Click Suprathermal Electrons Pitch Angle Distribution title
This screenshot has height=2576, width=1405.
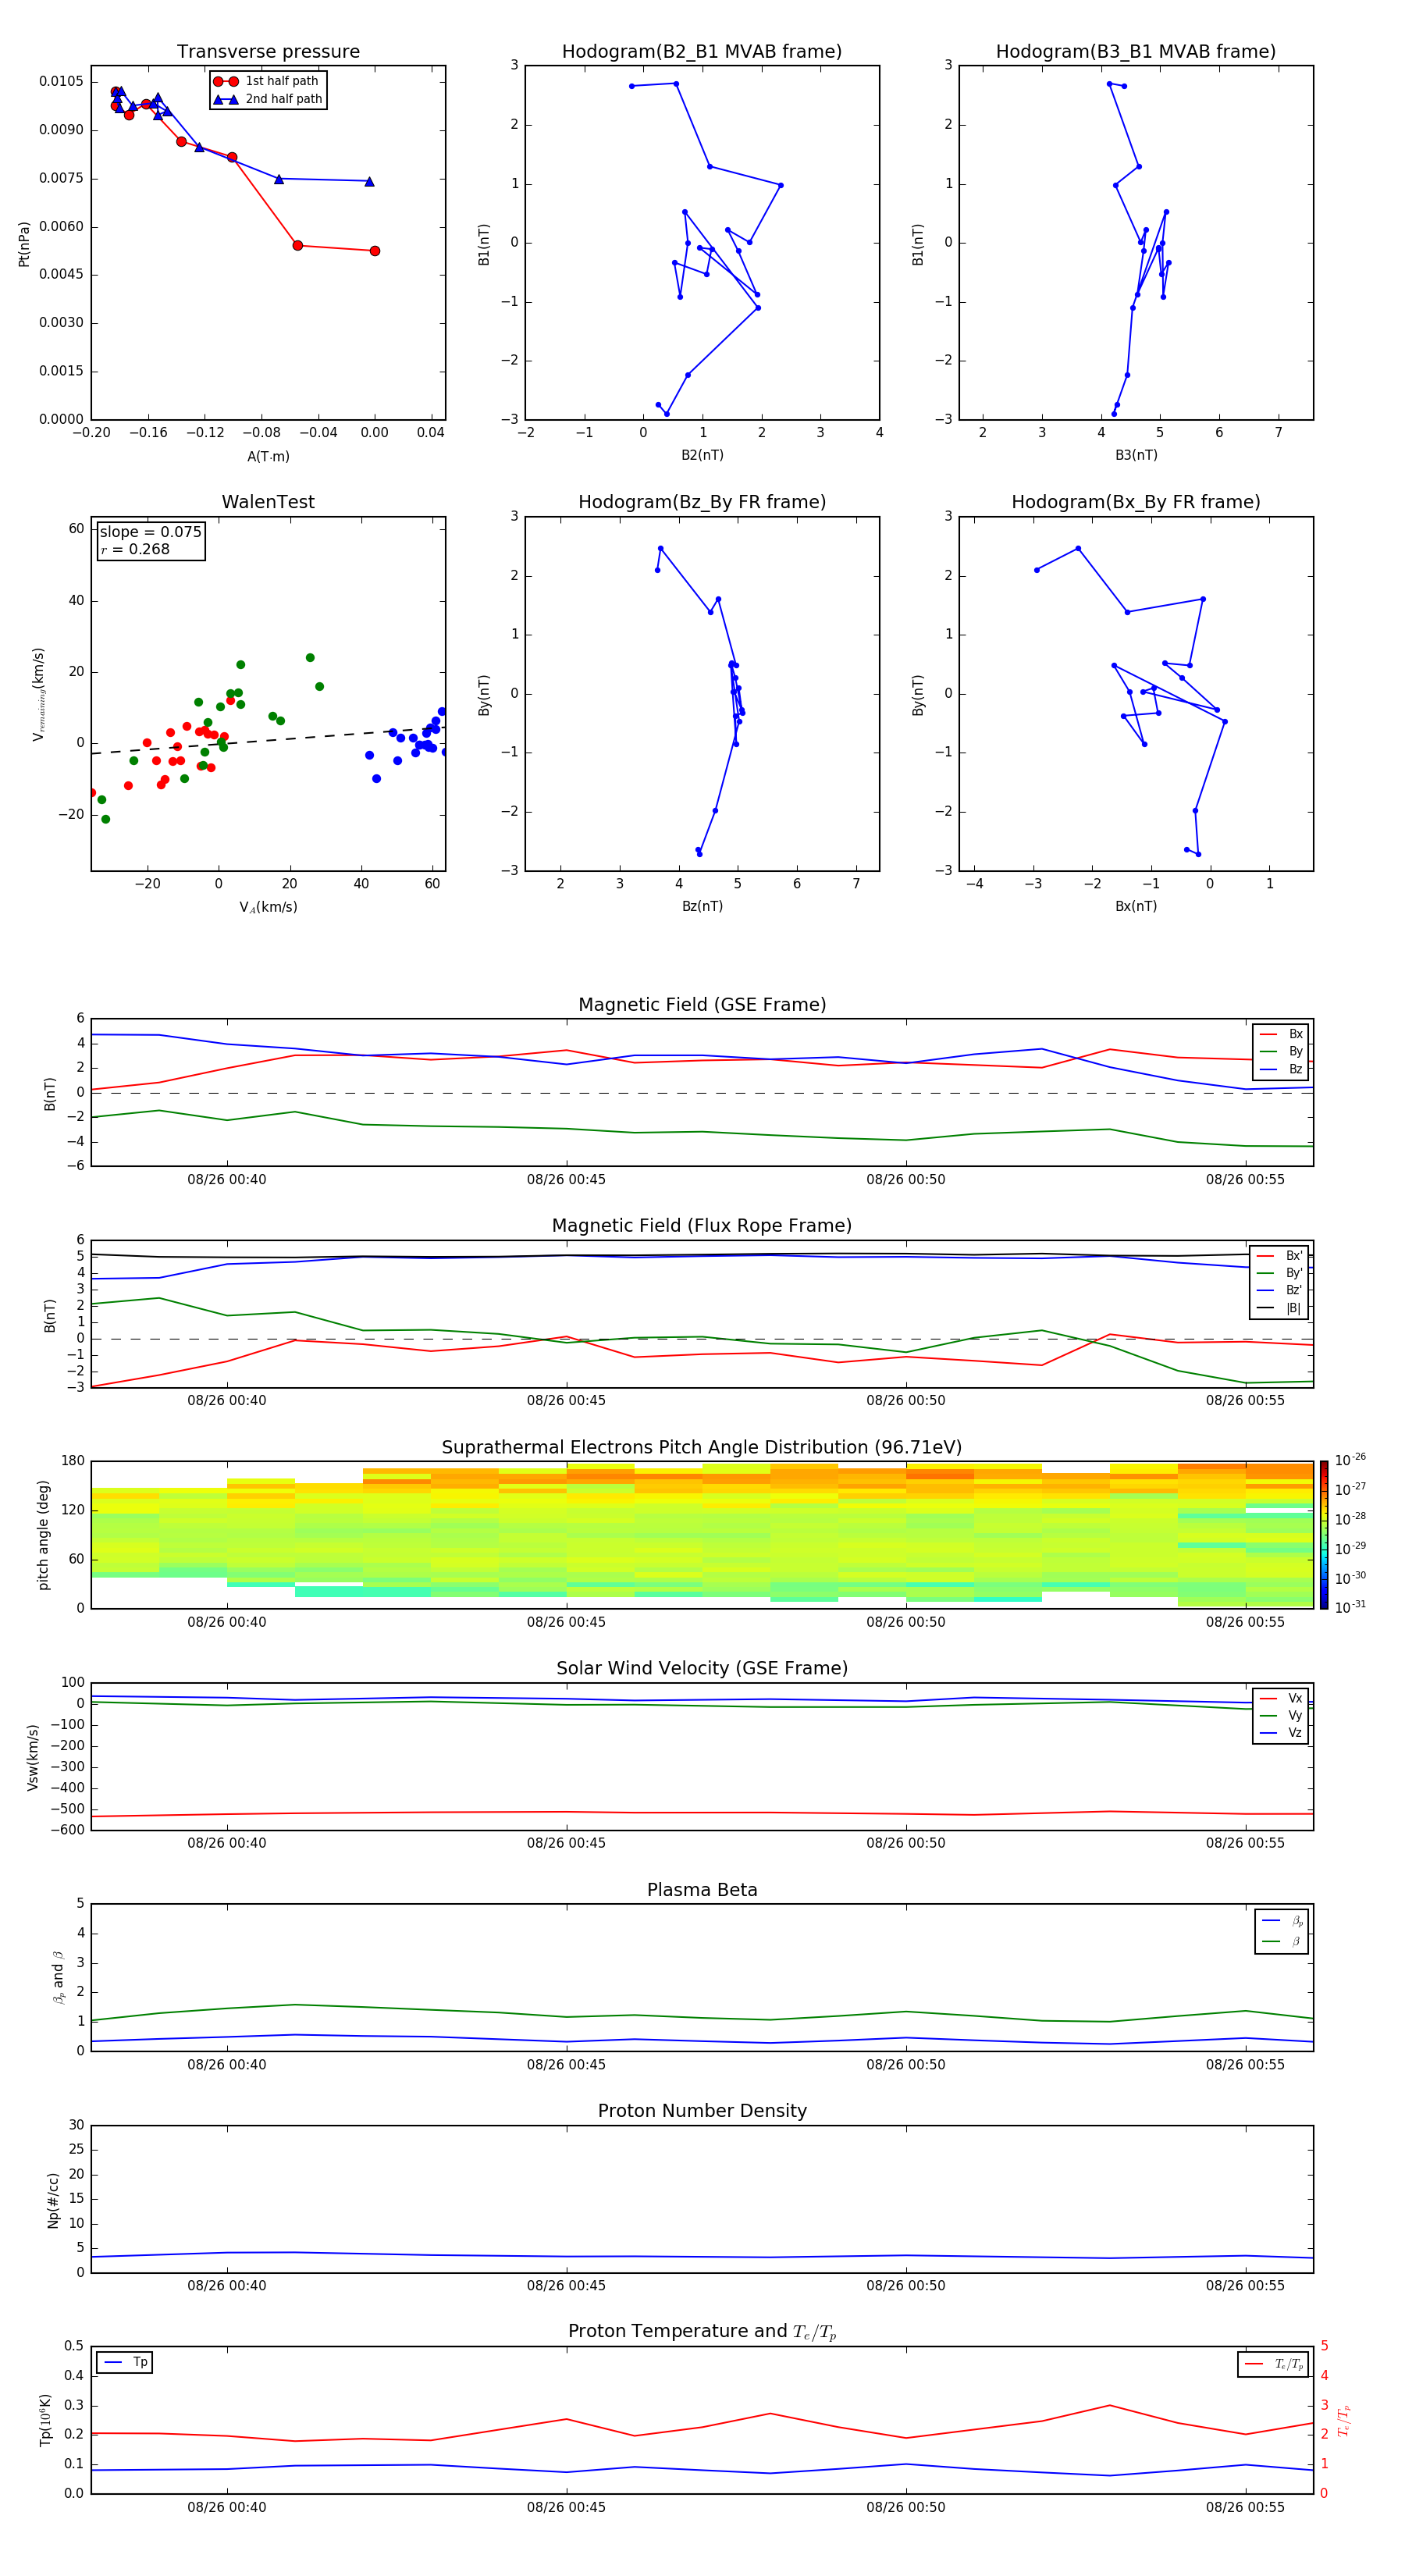coord(702,1447)
